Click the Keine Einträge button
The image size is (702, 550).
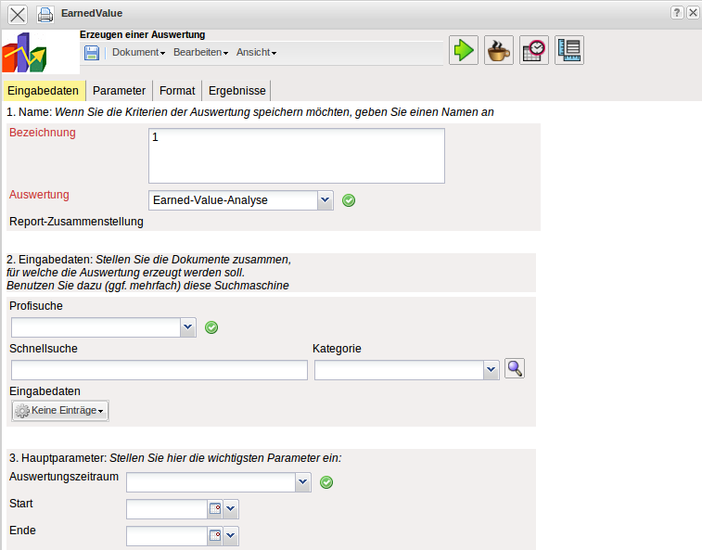coord(60,411)
